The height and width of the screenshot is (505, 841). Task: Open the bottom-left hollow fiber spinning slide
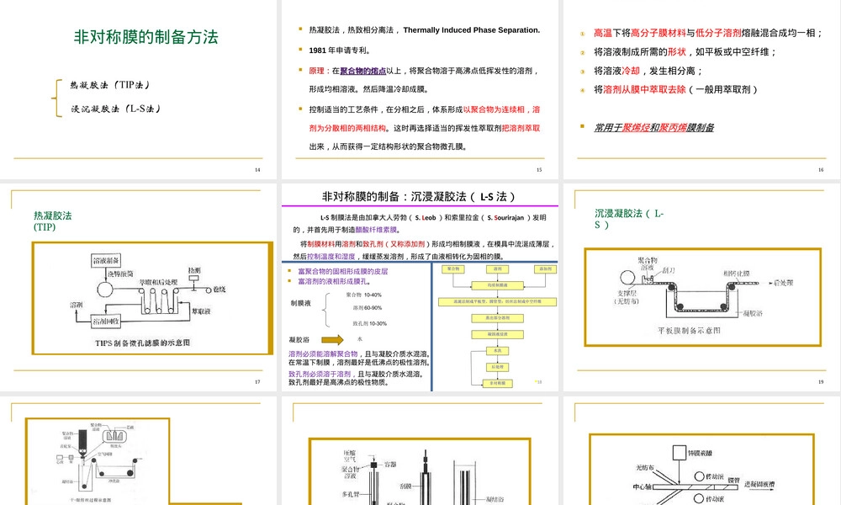[139, 451]
